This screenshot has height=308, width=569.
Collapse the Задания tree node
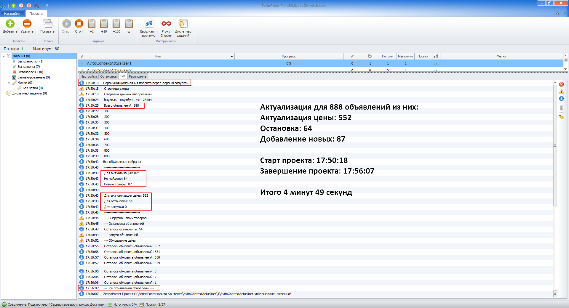click(x=3, y=56)
